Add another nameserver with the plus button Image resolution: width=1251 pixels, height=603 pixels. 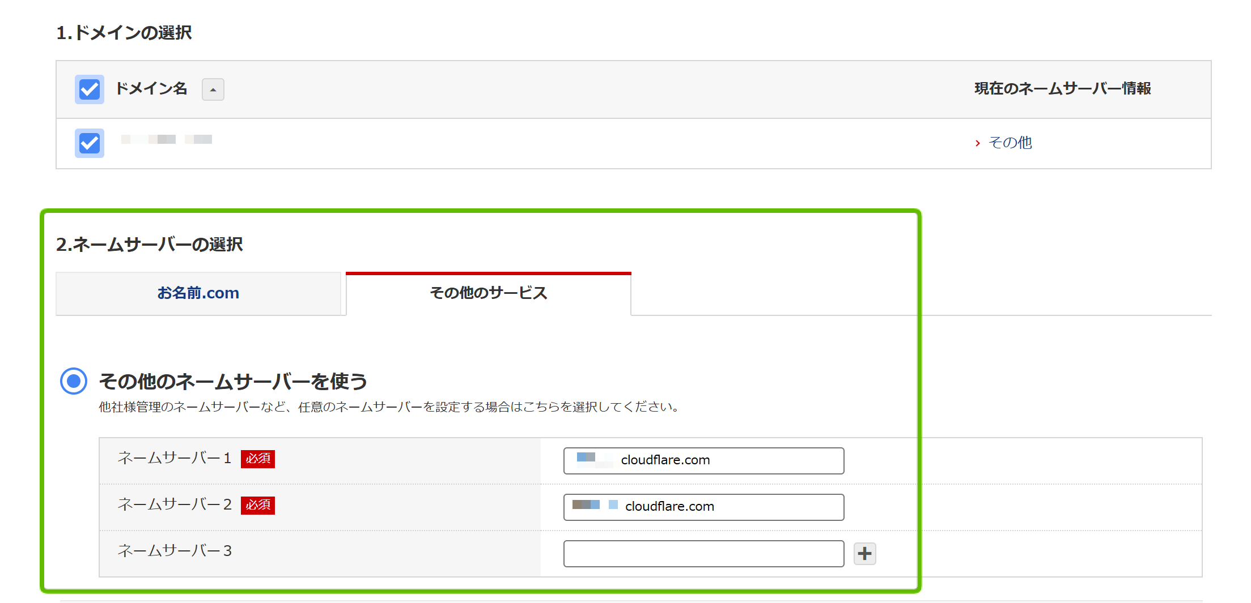click(864, 553)
